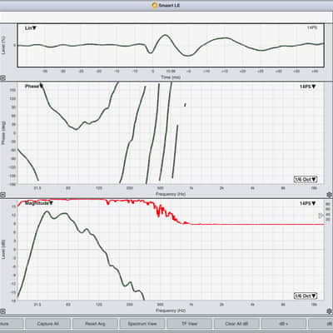333x333 pixels.
Task: Open magnitude plot 1/6 Oct smoothing dropdown
Action: tap(306, 296)
